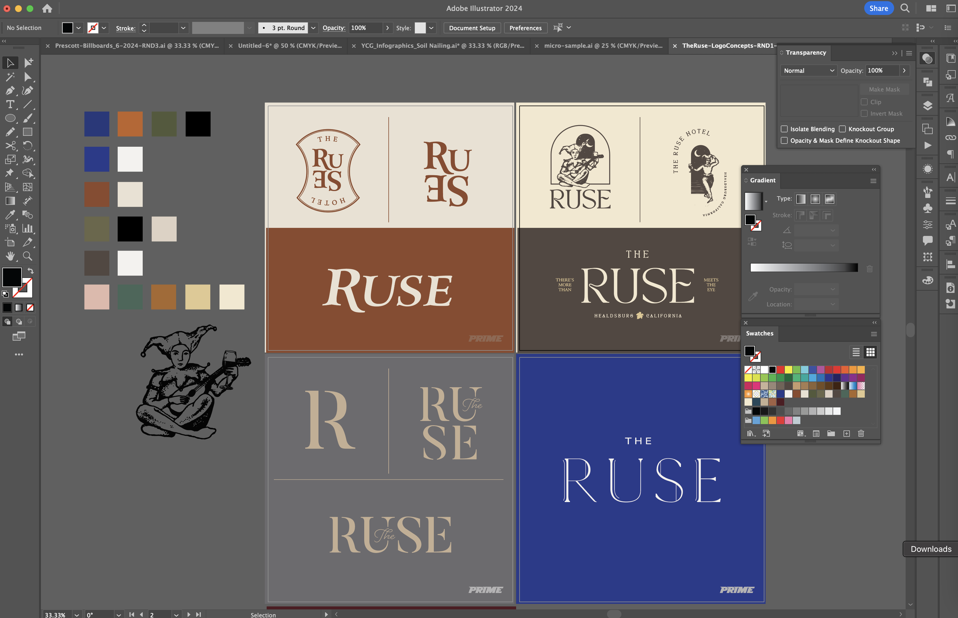Switch to micro-sample.ai document tab
The image size is (958, 618).
point(603,46)
